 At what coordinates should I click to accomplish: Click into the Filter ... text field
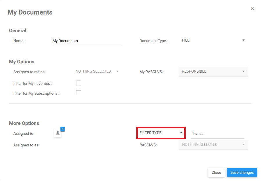217,134
